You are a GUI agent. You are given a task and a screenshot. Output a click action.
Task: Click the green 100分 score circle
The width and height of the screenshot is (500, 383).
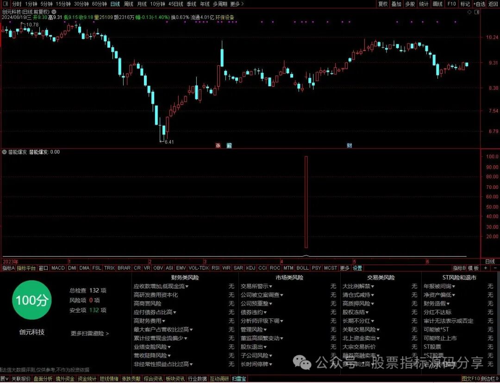(x=31, y=300)
